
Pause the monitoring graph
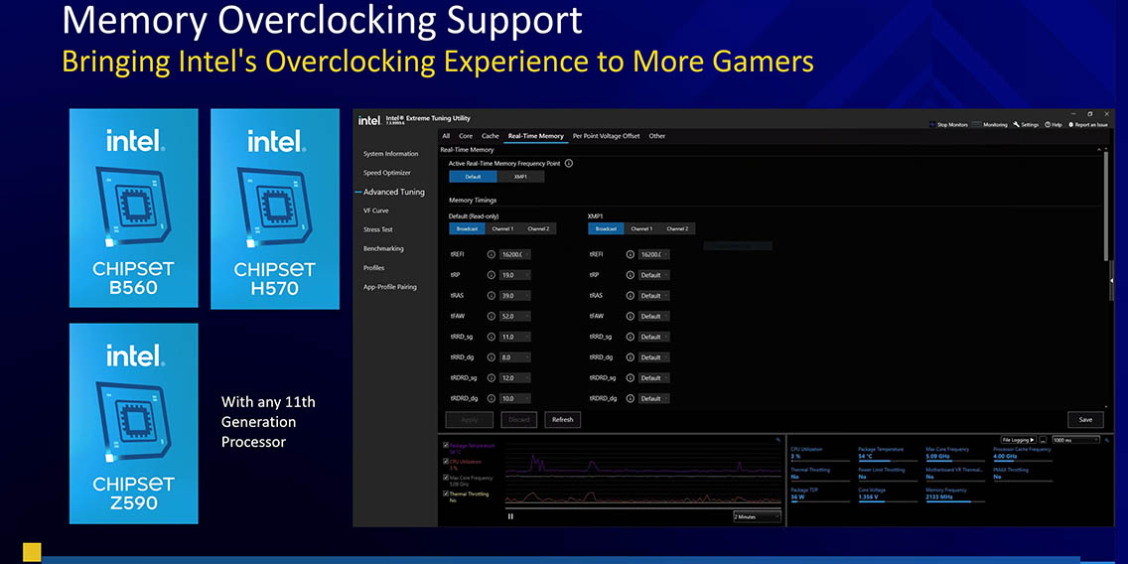pos(510,515)
